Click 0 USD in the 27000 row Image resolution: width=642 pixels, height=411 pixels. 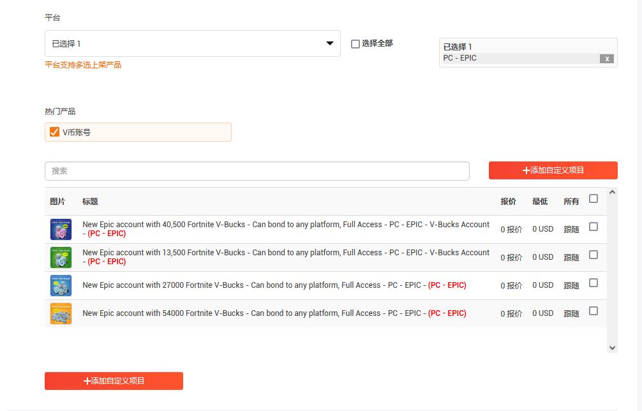(542, 285)
